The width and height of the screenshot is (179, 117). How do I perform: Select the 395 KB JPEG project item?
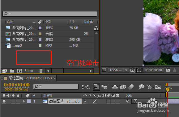47,40
